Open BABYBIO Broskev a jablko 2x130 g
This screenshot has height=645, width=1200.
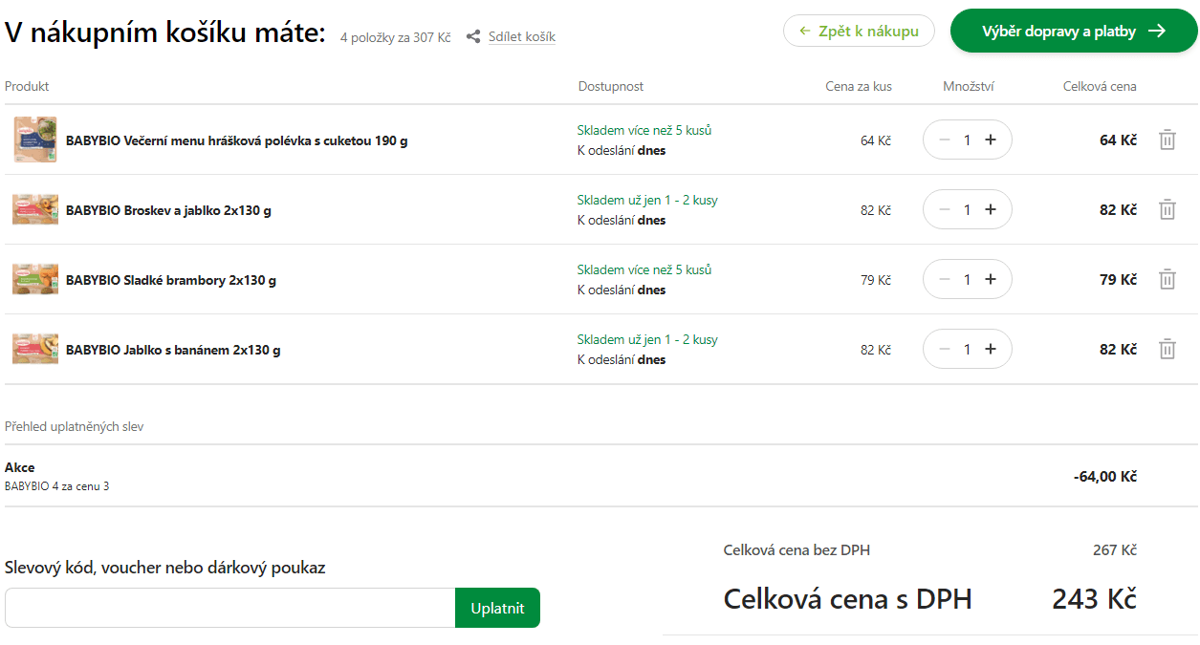(168, 210)
